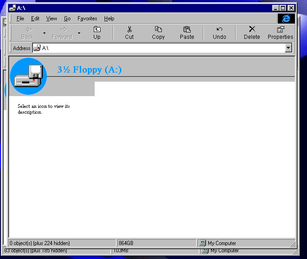Click the window resize grip corner
This screenshot has height=259, width=307.
(293, 244)
